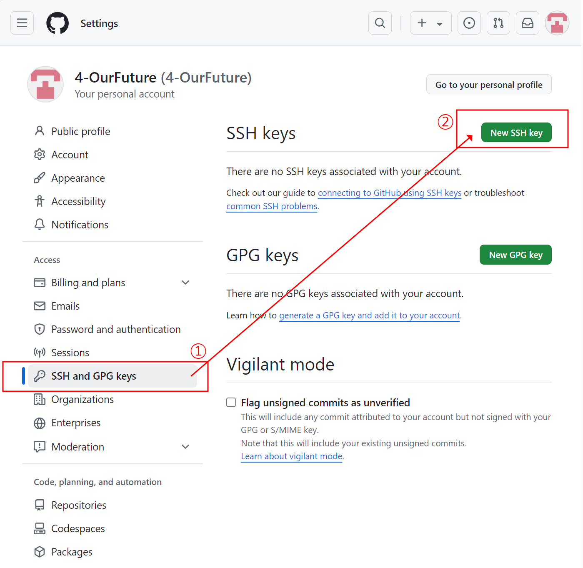Open connecting to GitHub using SSH keys link
This screenshot has height=568, width=583.
[x=390, y=193]
